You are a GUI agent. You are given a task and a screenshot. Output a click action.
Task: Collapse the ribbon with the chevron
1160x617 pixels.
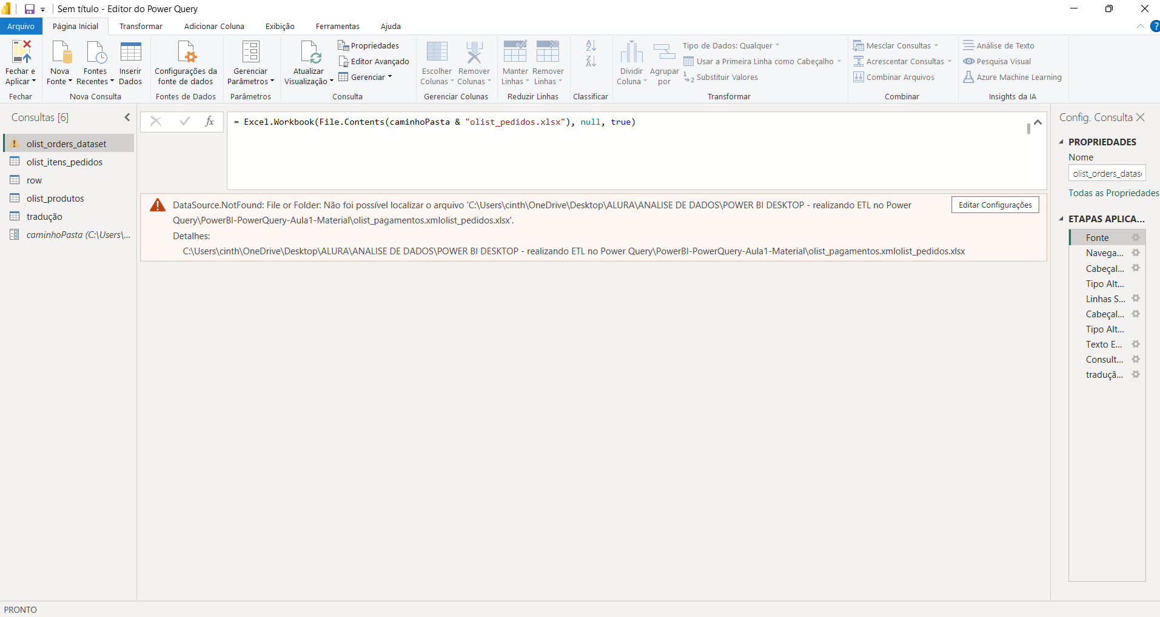click(x=1140, y=26)
